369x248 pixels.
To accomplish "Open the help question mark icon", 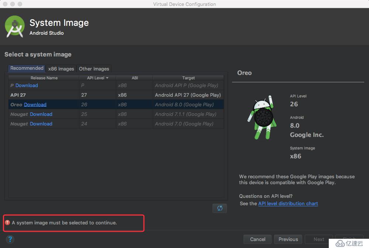I will 10,239.
